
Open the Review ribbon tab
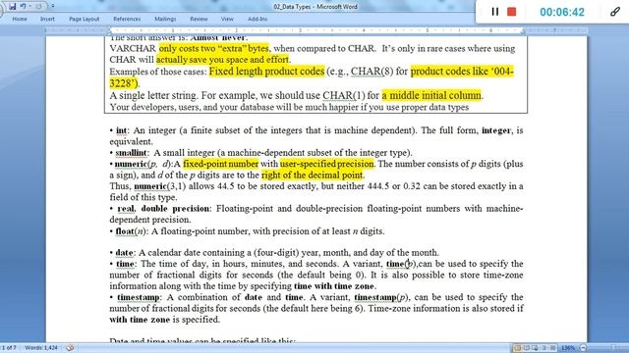(x=199, y=19)
